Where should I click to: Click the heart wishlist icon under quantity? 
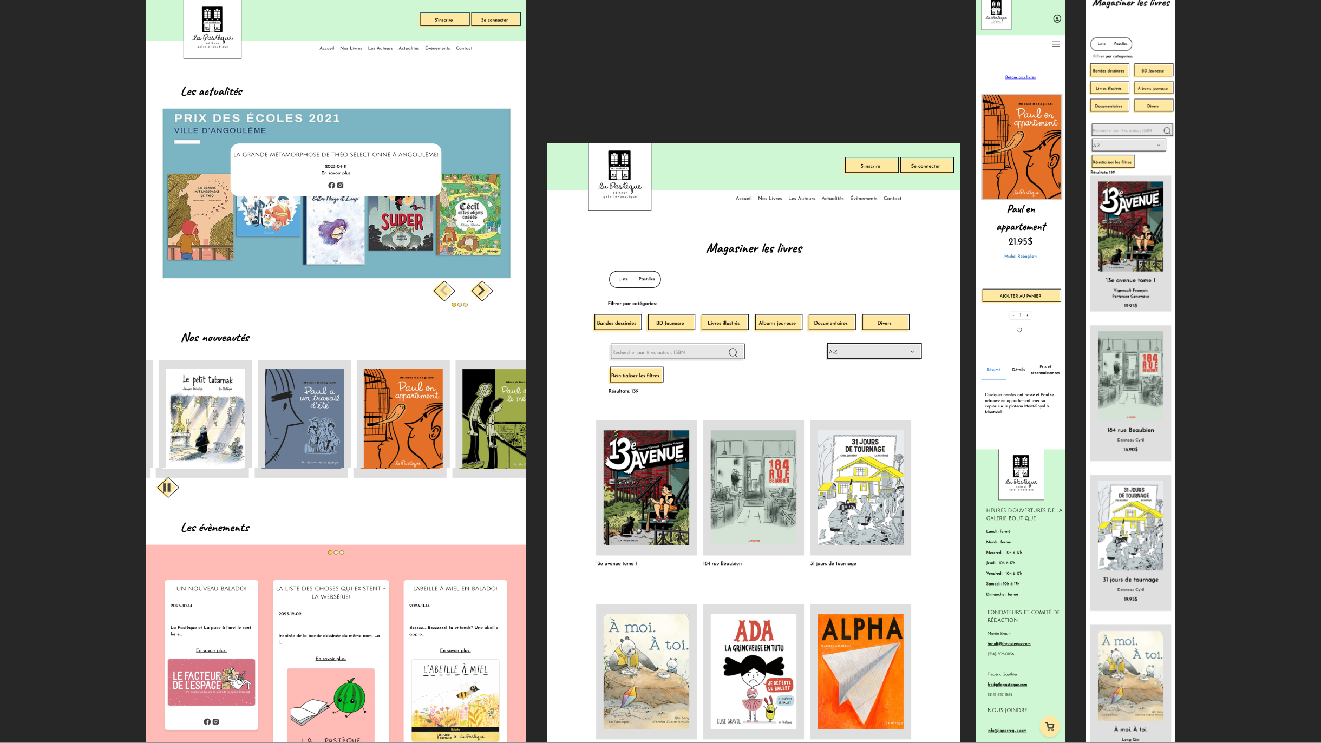tap(1019, 330)
